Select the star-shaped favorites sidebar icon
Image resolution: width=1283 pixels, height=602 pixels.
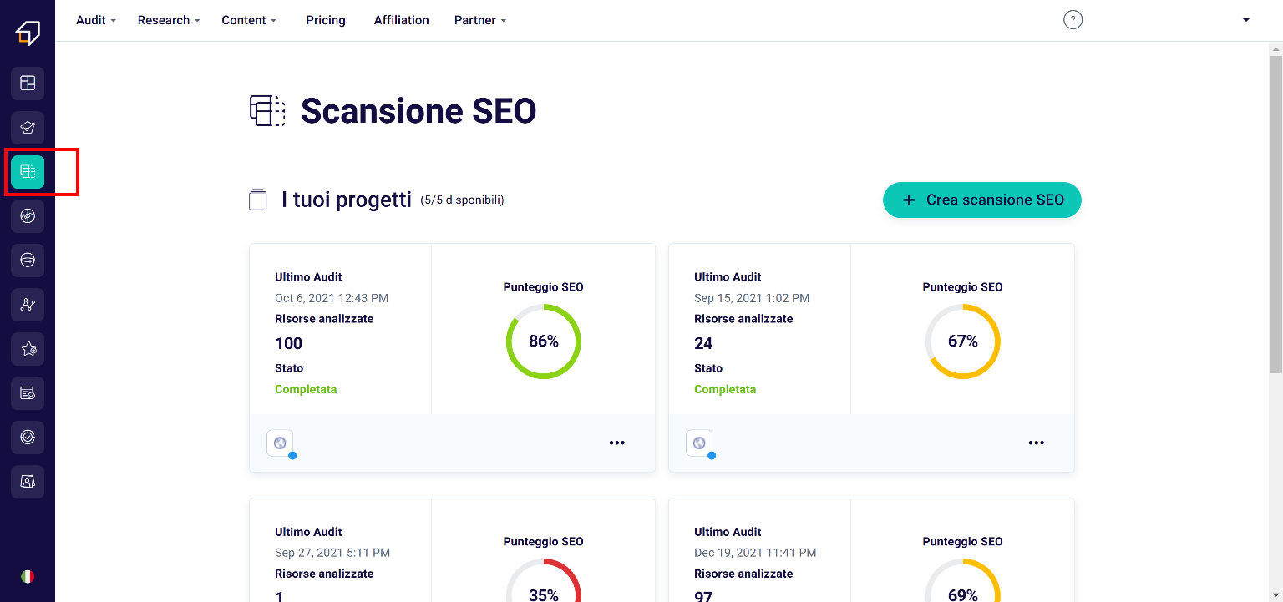point(28,349)
